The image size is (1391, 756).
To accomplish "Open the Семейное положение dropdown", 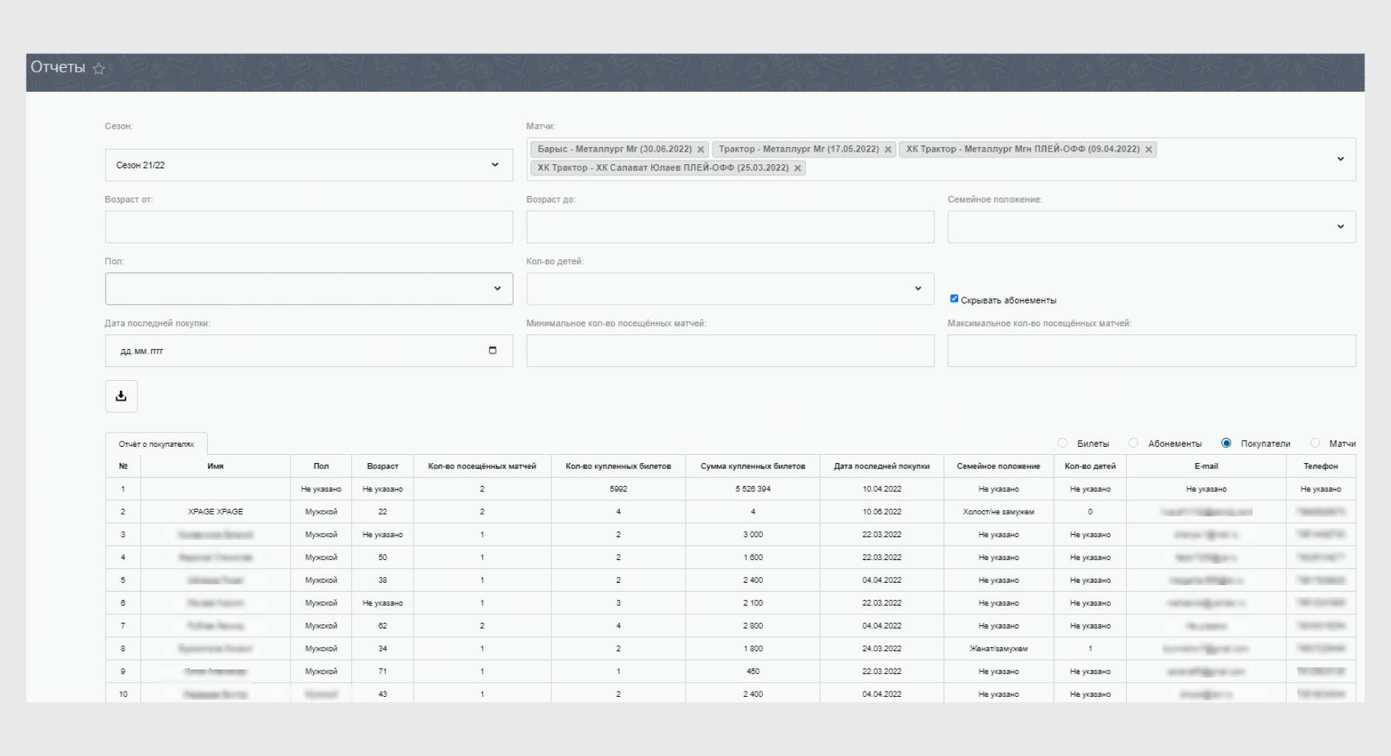I will [1151, 227].
